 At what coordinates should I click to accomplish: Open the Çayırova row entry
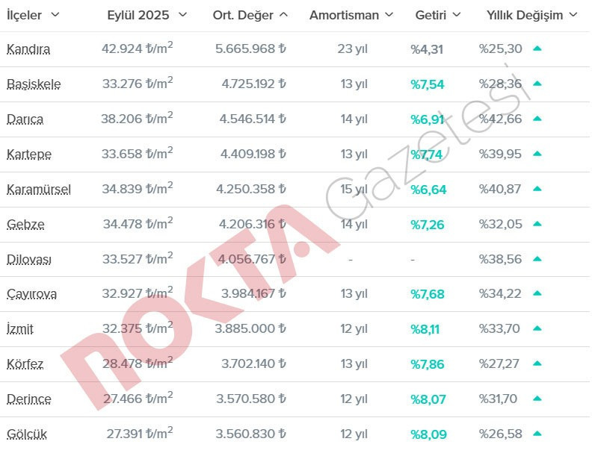[x=31, y=294]
